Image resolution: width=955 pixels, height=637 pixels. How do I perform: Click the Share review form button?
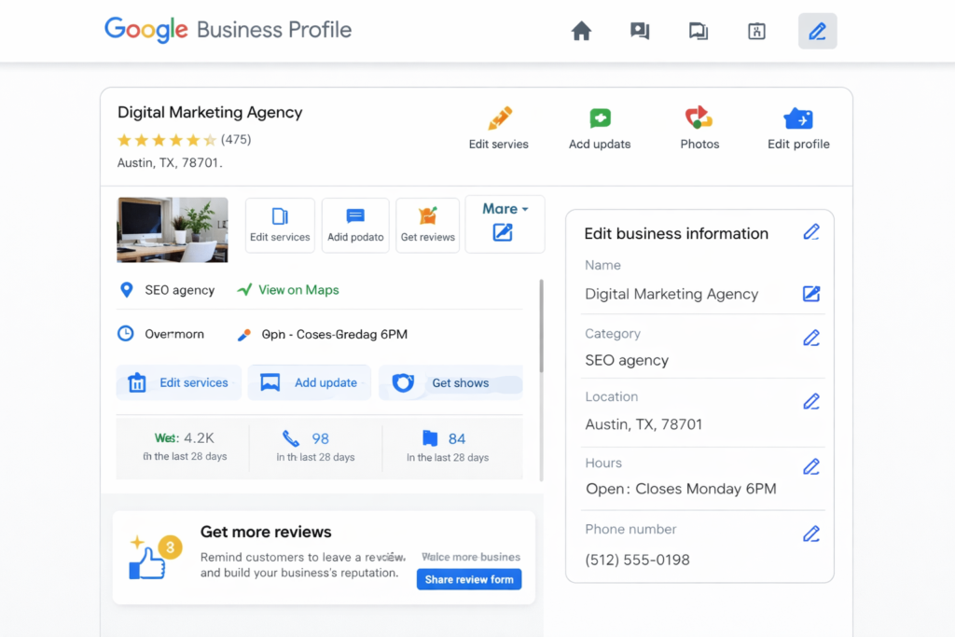468,579
